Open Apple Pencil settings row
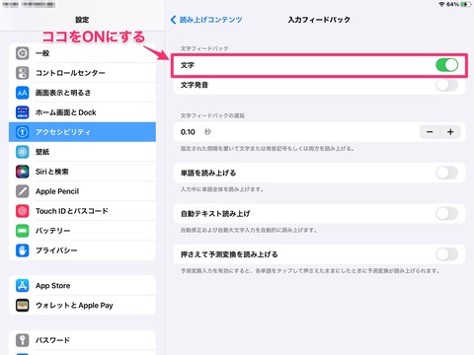Screen dimensions: 474x355 click(82, 191)
